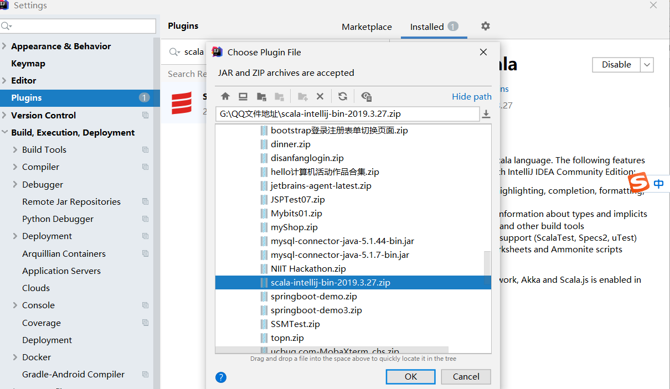
Task: Expand Version Control section
Action: click(4, 115)
